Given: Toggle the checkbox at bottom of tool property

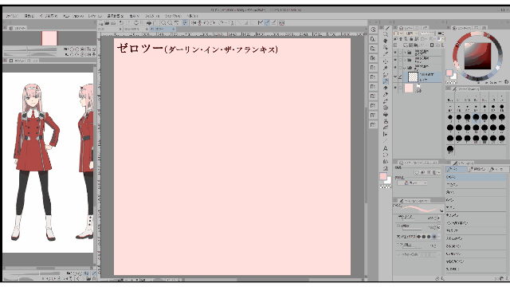Looking at the screenshot, I should tap(398, 254).
